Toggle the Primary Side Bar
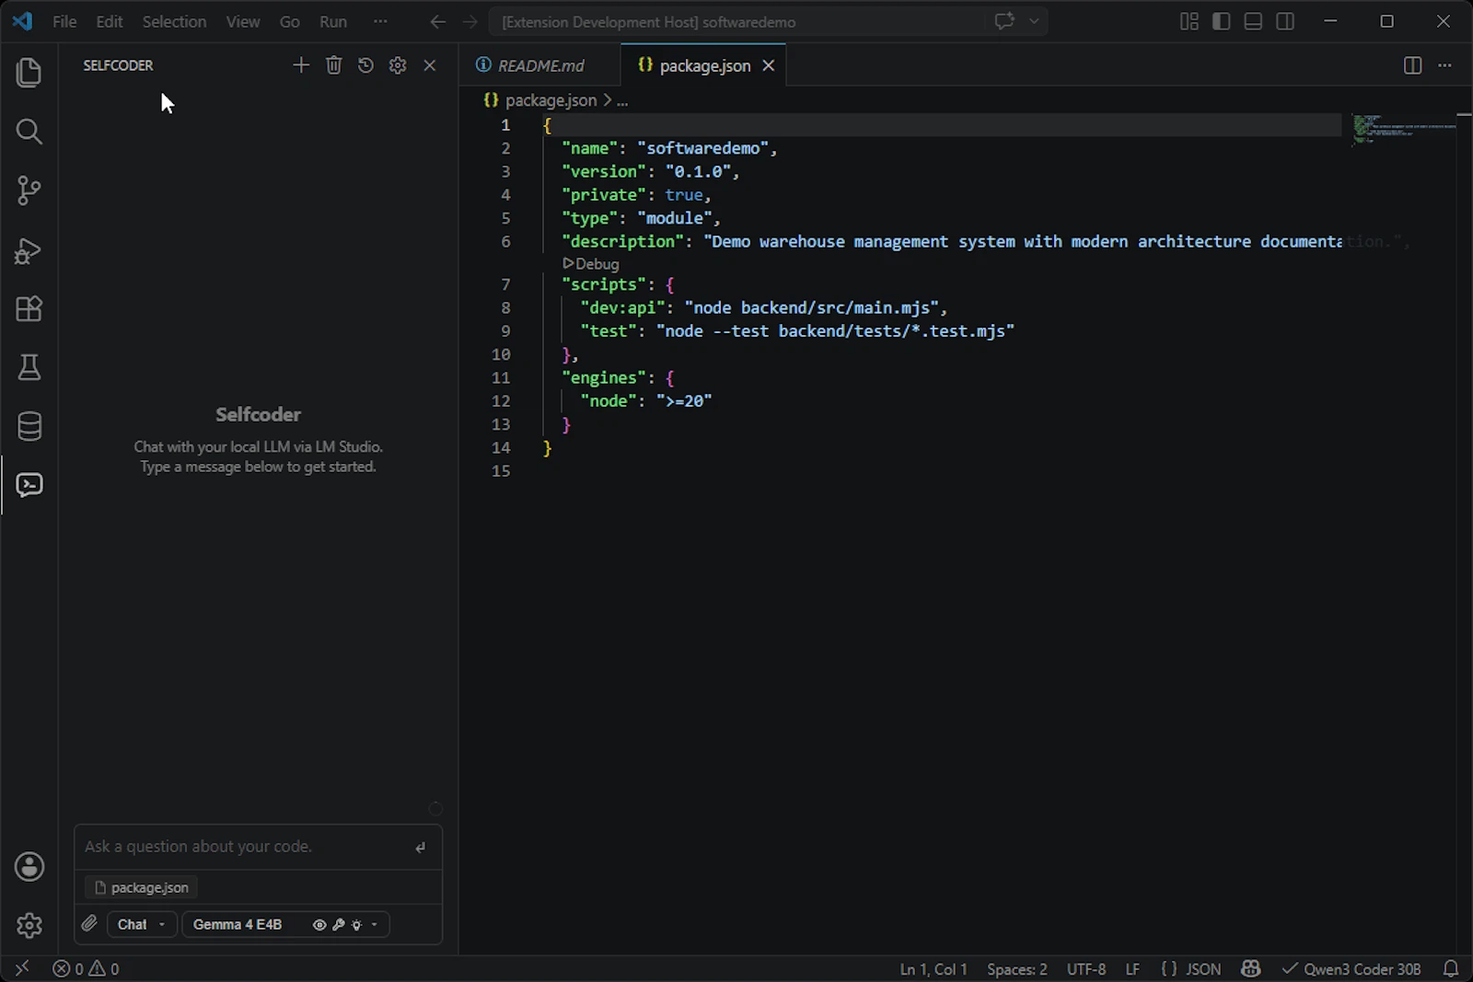The image size is (1473, 982). click(1222, 21)
